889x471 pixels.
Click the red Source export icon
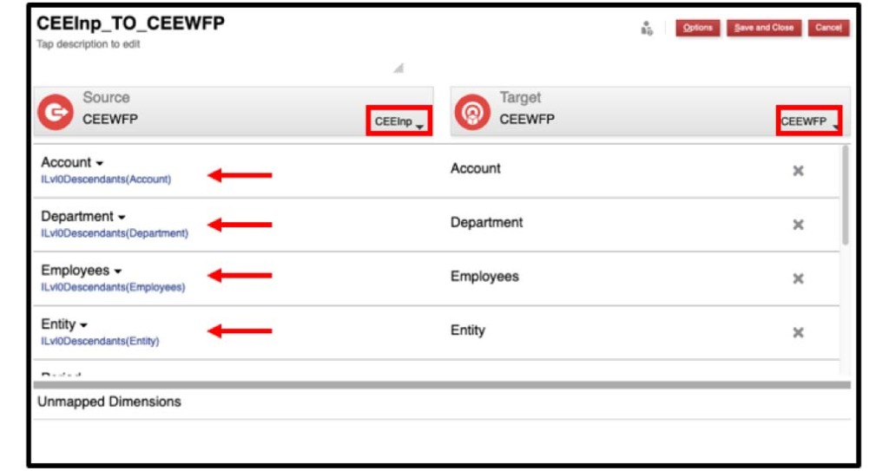tap(56, 114)
